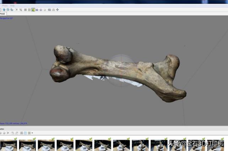The width and height of the screenshot is (228, 151).
Task: Select the crop selection tool in top toolbar
Action: point(21,10)
